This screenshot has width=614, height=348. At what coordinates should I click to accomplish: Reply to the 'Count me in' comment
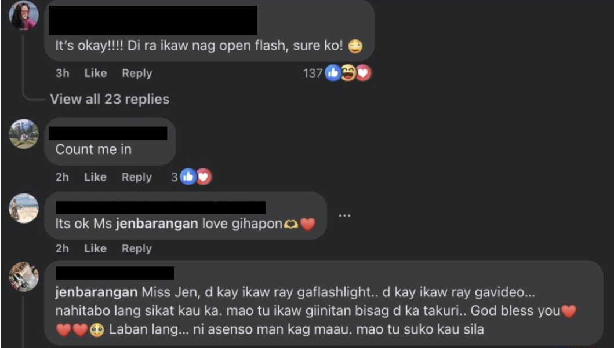pyautogui.click(x=137, y=177)
